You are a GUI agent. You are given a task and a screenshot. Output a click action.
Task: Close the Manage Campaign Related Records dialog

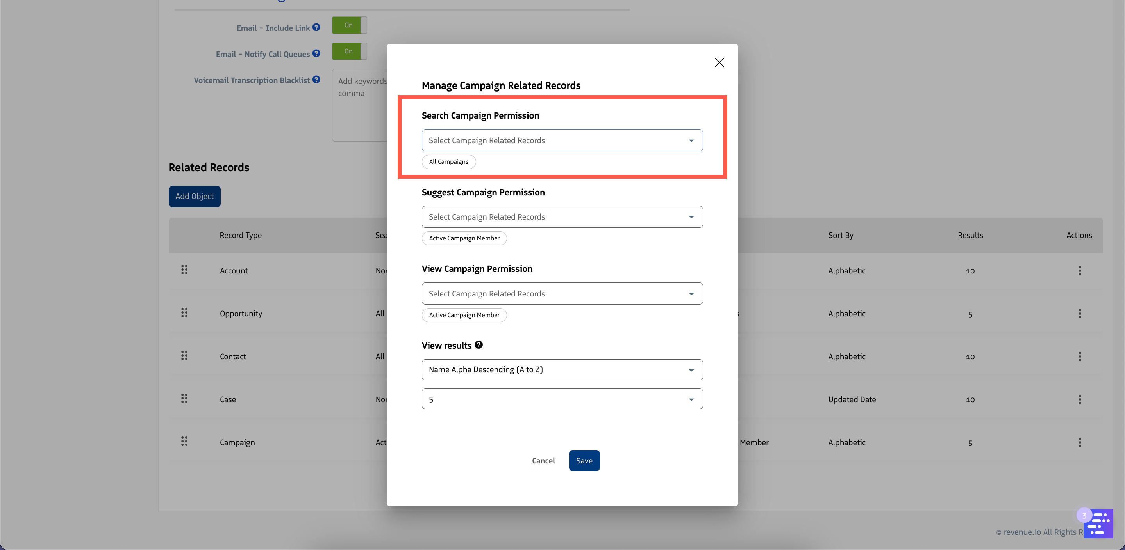pyautogui.click(x=719, y=62)
